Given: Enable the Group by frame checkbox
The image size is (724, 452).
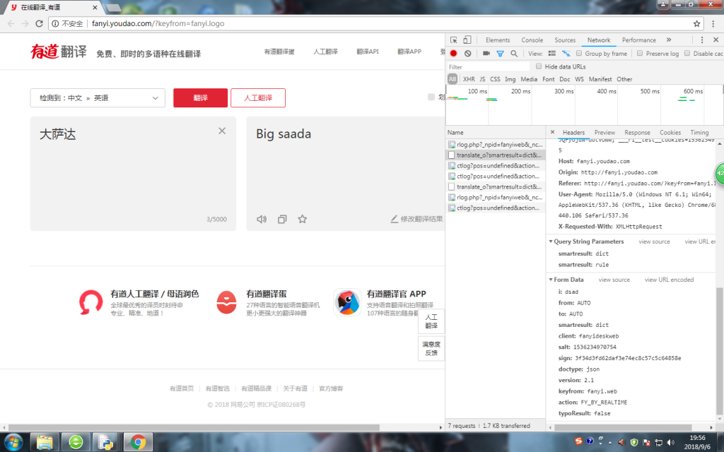Looking at the screenshot, I should click(x=579, y=54).
